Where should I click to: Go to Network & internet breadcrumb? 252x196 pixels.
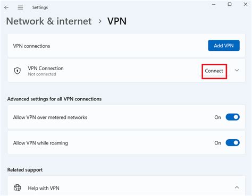49,21
